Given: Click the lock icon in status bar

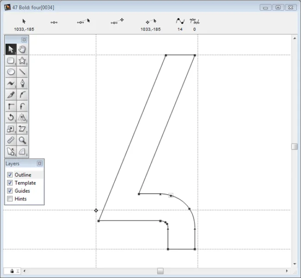Looking at the screenshot, I should click(12, 271).
